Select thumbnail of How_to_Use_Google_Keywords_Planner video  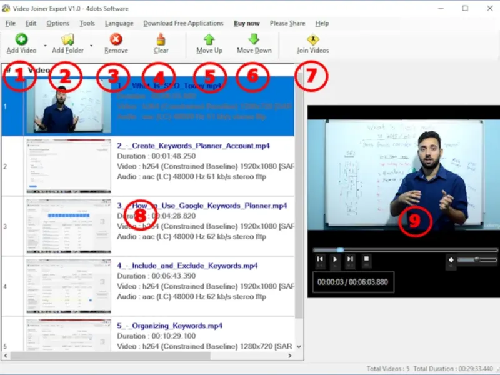point(69,226)
